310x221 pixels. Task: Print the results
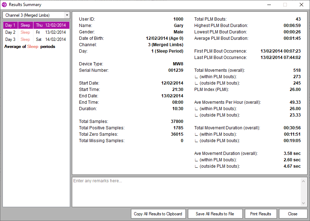pos(261,214)
